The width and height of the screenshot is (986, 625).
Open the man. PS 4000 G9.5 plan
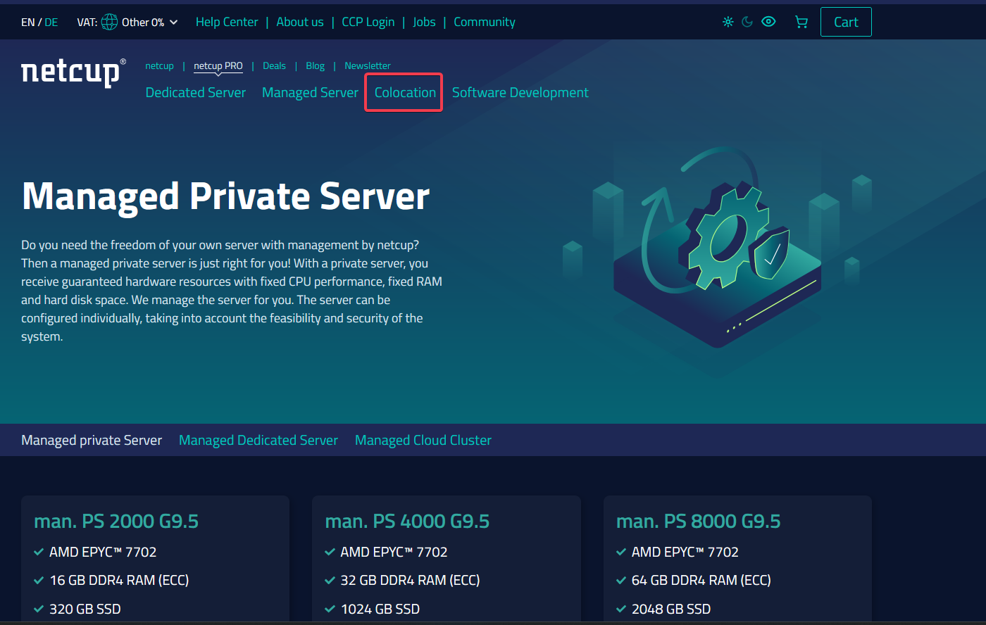coord(407,521)
